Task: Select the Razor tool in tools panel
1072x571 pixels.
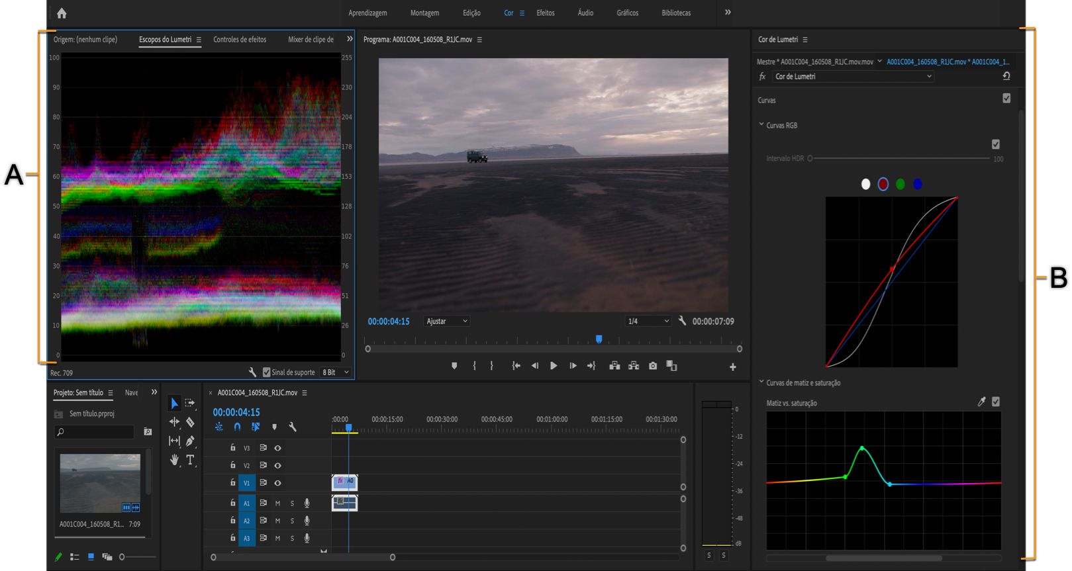Action: [x=190, y=422]
